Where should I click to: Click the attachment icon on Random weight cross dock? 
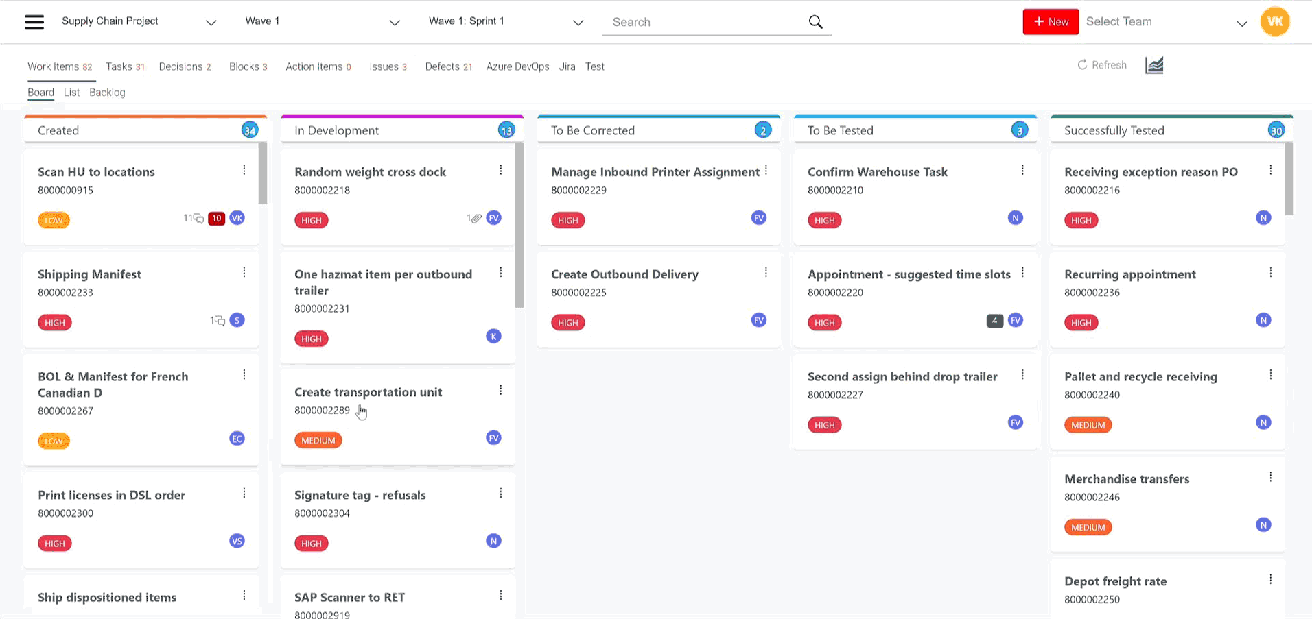click(x=476, y=218)
